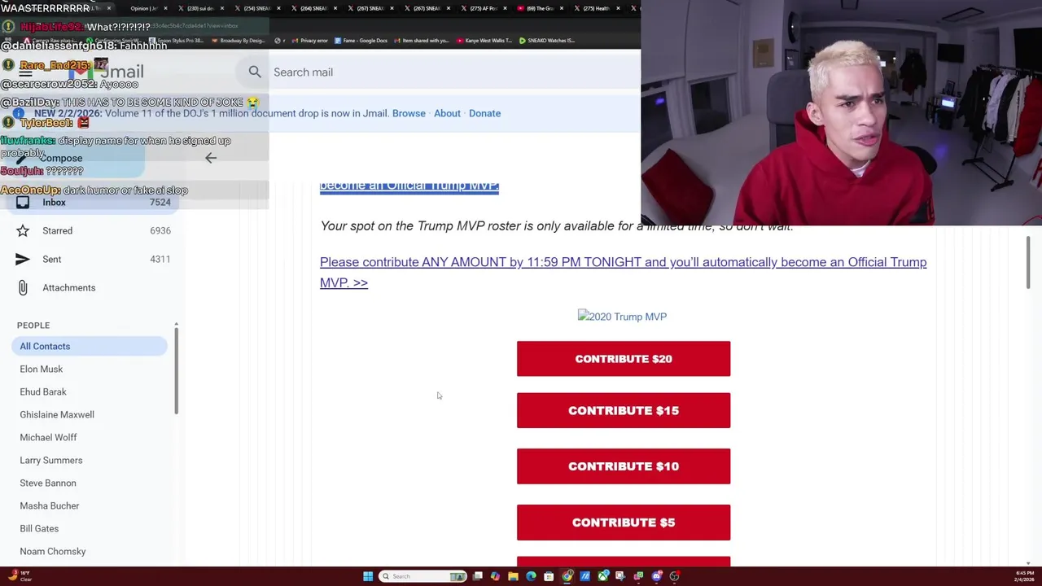Click the CONTRIBUTE $15 button
Viewport: 1042px width, 586px height.
pyautogui.click(x=624, y=410)
